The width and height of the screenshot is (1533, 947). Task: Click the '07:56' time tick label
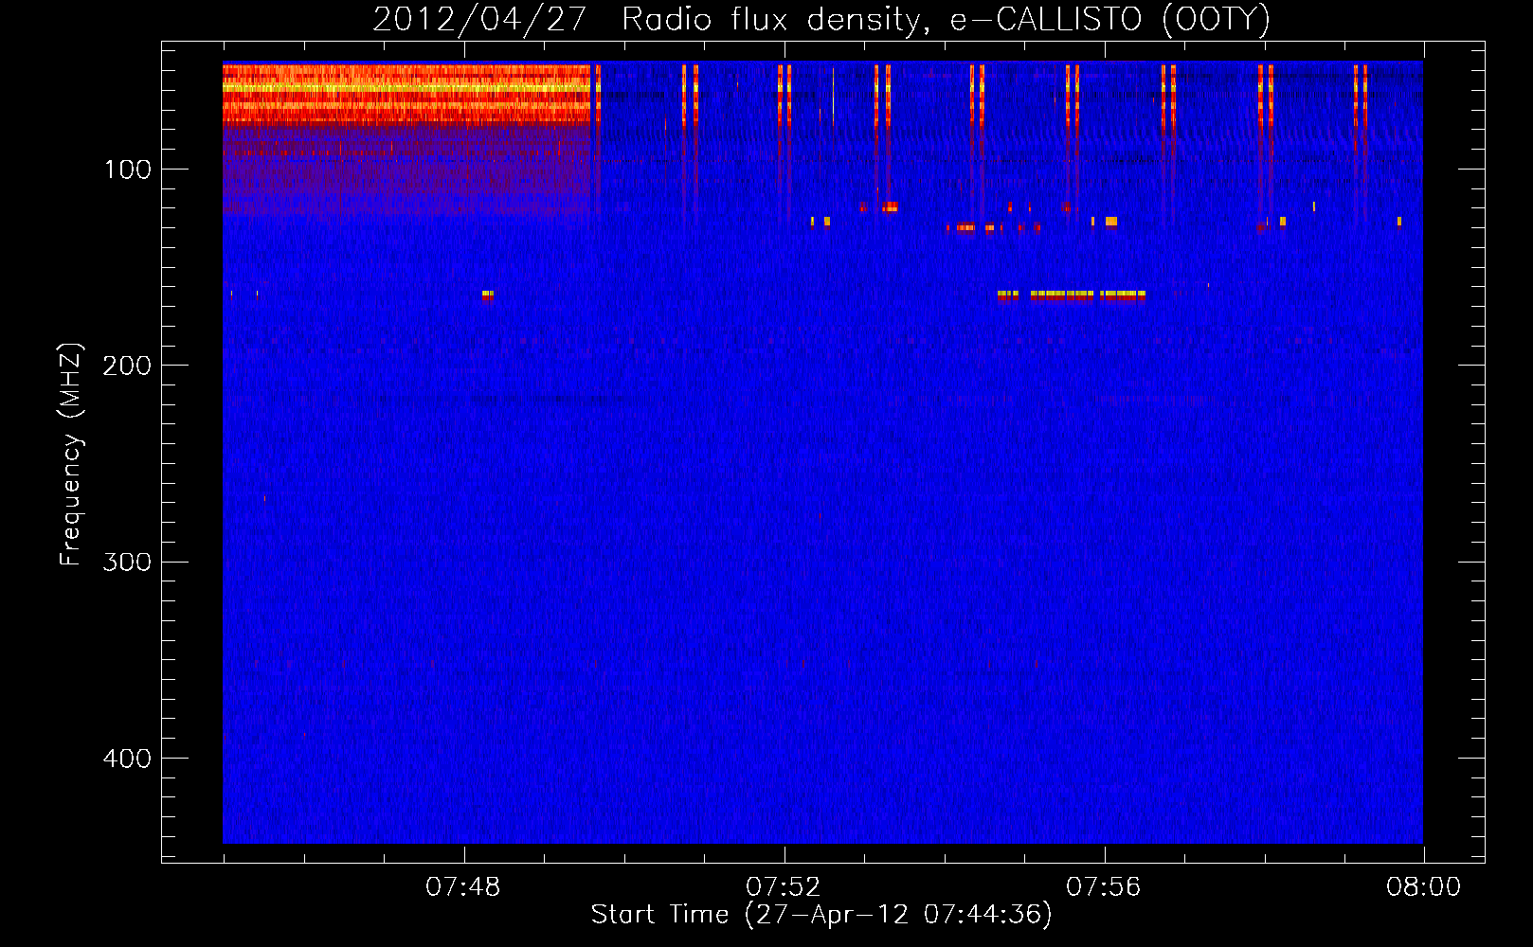tap(1103, 887)
